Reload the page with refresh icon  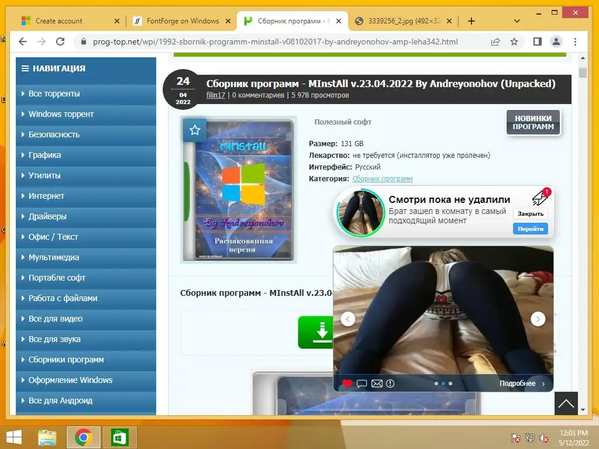[60, 42]
